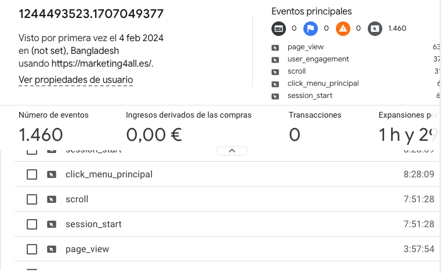Screen dimensions: 442x273
Task: Click the icon beside page_view in Eventos principales
Action: (x=275, y=48)
